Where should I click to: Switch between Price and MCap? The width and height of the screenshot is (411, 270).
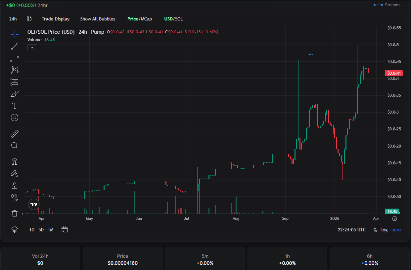pos(140,19)
